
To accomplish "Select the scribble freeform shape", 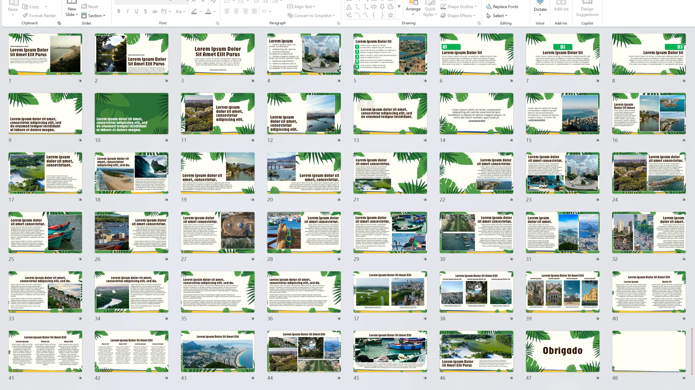I will (x=349, y=15).
